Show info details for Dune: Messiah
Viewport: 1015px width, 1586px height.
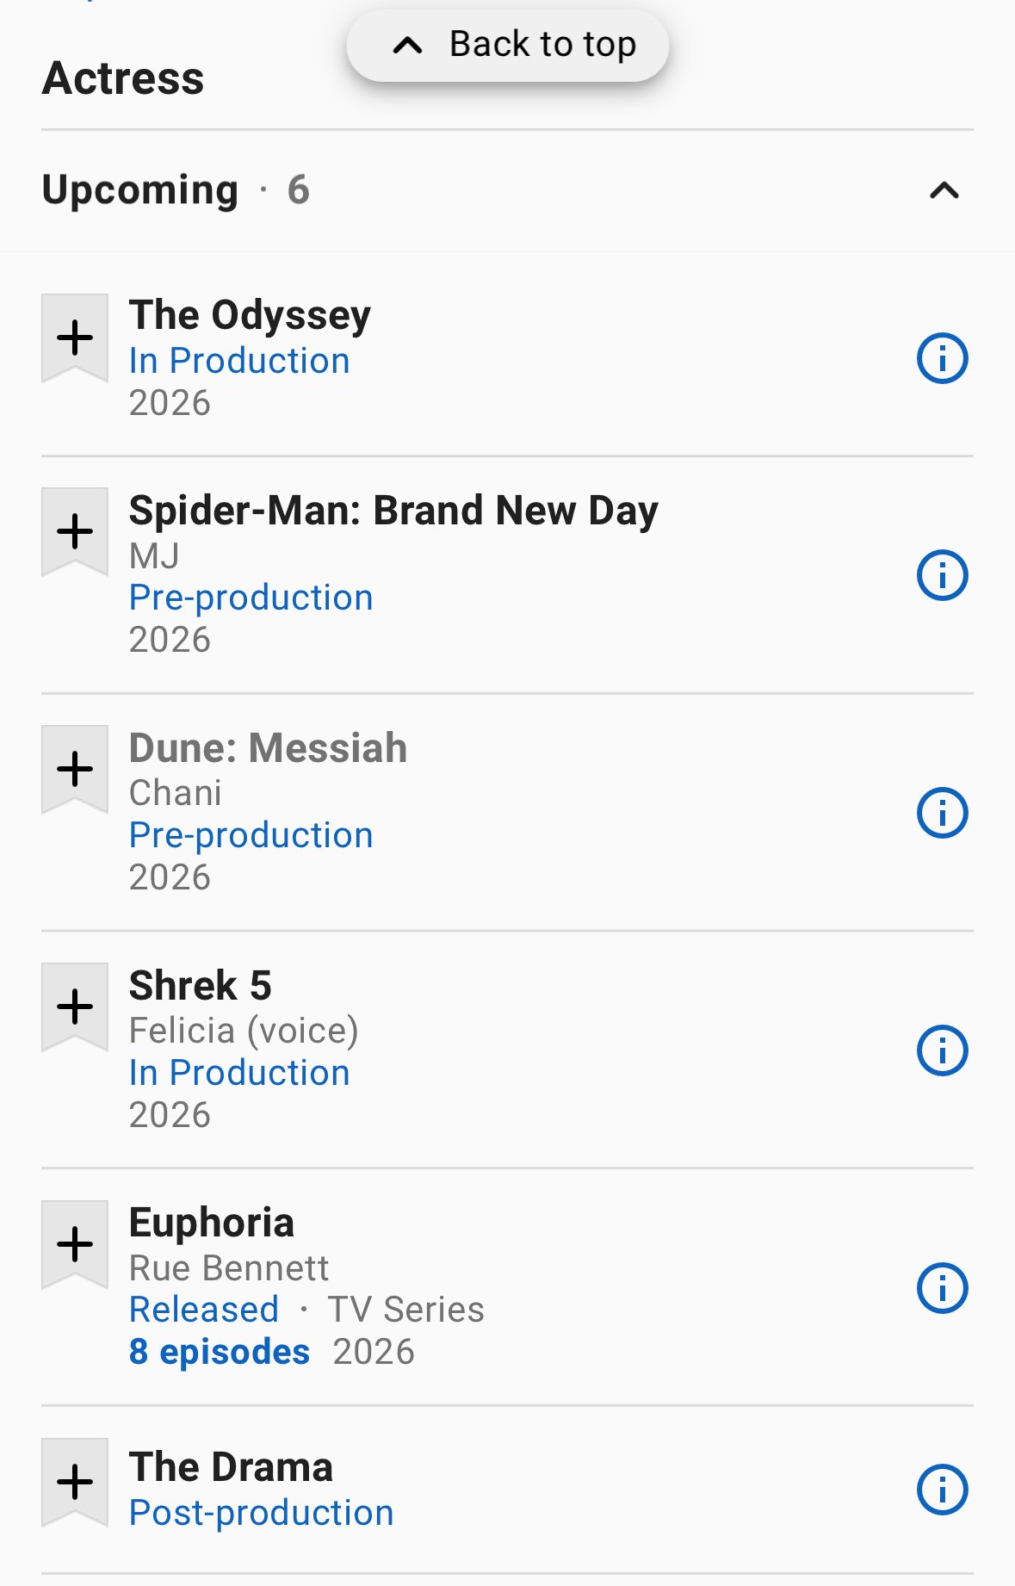[943, 813]
